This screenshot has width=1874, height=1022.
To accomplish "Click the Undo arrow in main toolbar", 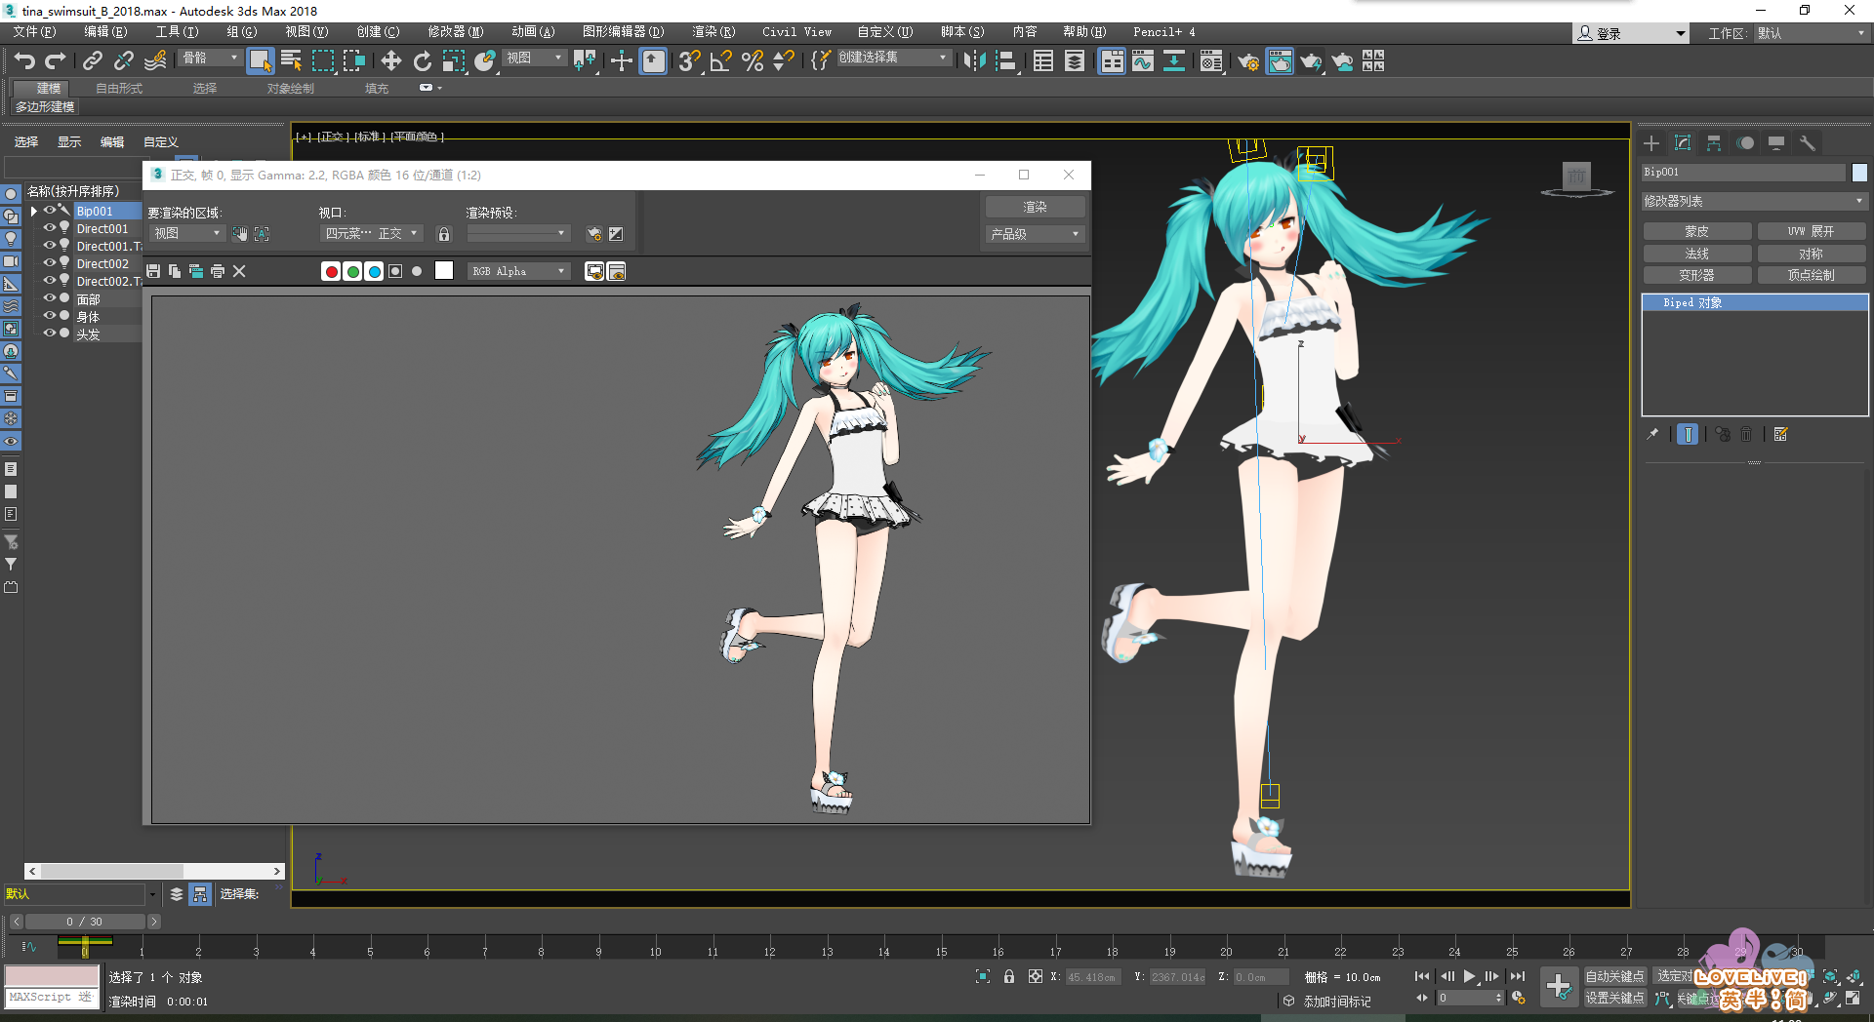I will (x=24, y=61).
